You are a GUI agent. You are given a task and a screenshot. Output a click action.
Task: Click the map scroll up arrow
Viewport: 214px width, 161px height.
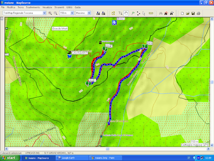[x=212, y=19]
